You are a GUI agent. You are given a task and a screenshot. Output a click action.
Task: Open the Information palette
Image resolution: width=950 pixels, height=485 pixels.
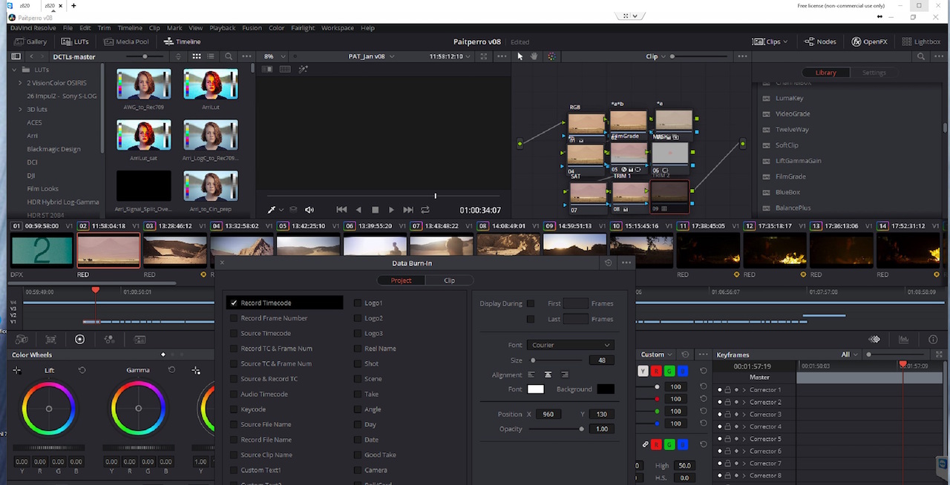click(933, 340)
